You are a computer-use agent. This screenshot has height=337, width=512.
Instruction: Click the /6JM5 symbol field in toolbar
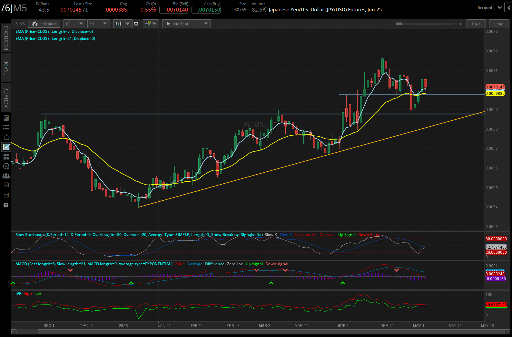coord(20,24)
